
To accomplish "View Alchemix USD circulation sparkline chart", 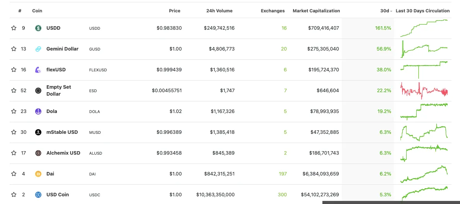I will [424, 153].
